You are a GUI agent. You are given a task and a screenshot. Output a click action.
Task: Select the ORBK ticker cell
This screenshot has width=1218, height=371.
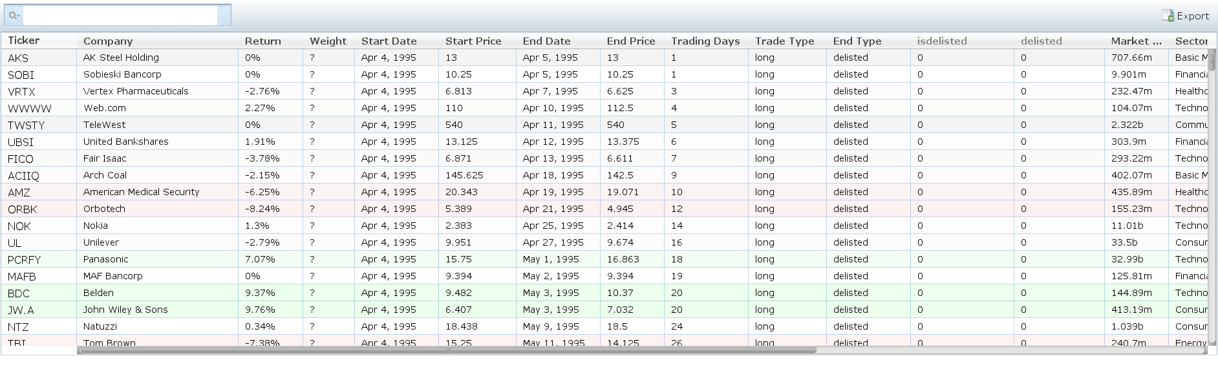pos(39,209)
